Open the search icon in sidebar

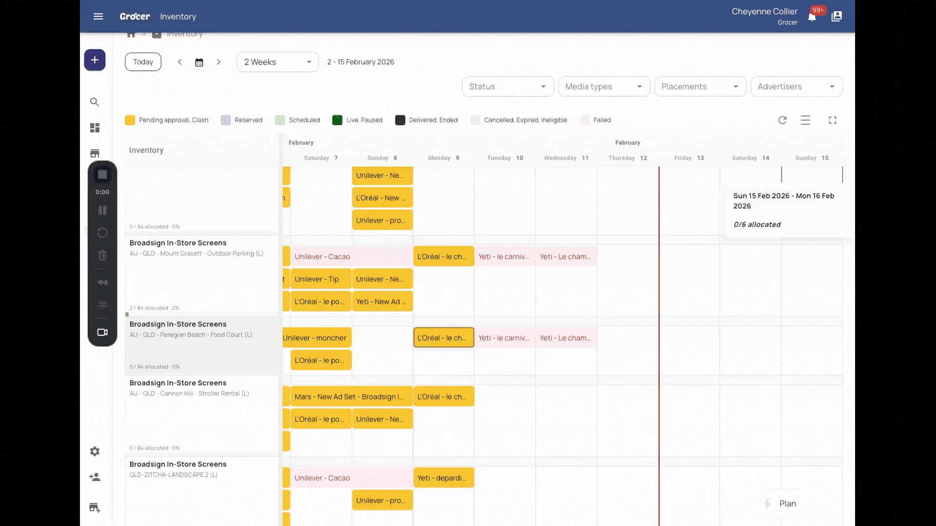(x=95, y=102)
